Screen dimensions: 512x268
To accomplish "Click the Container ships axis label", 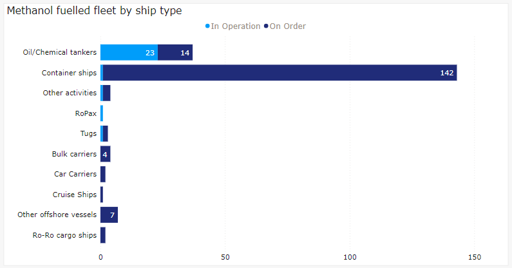I will click(x=69, y=73).
